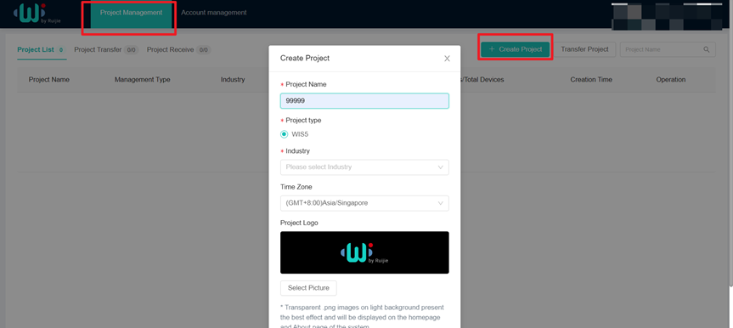Viewport: 733px width, 328px height.
Task: Focus the Project Name field containing 99999
Action: pyautogui.click(x=364, y=101)
